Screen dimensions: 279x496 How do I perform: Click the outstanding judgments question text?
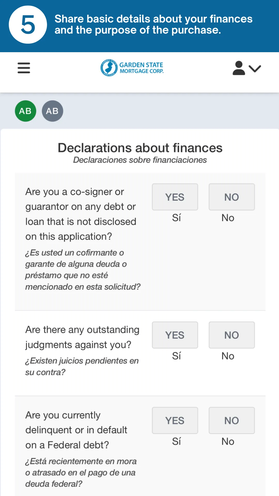coord(82,337)
